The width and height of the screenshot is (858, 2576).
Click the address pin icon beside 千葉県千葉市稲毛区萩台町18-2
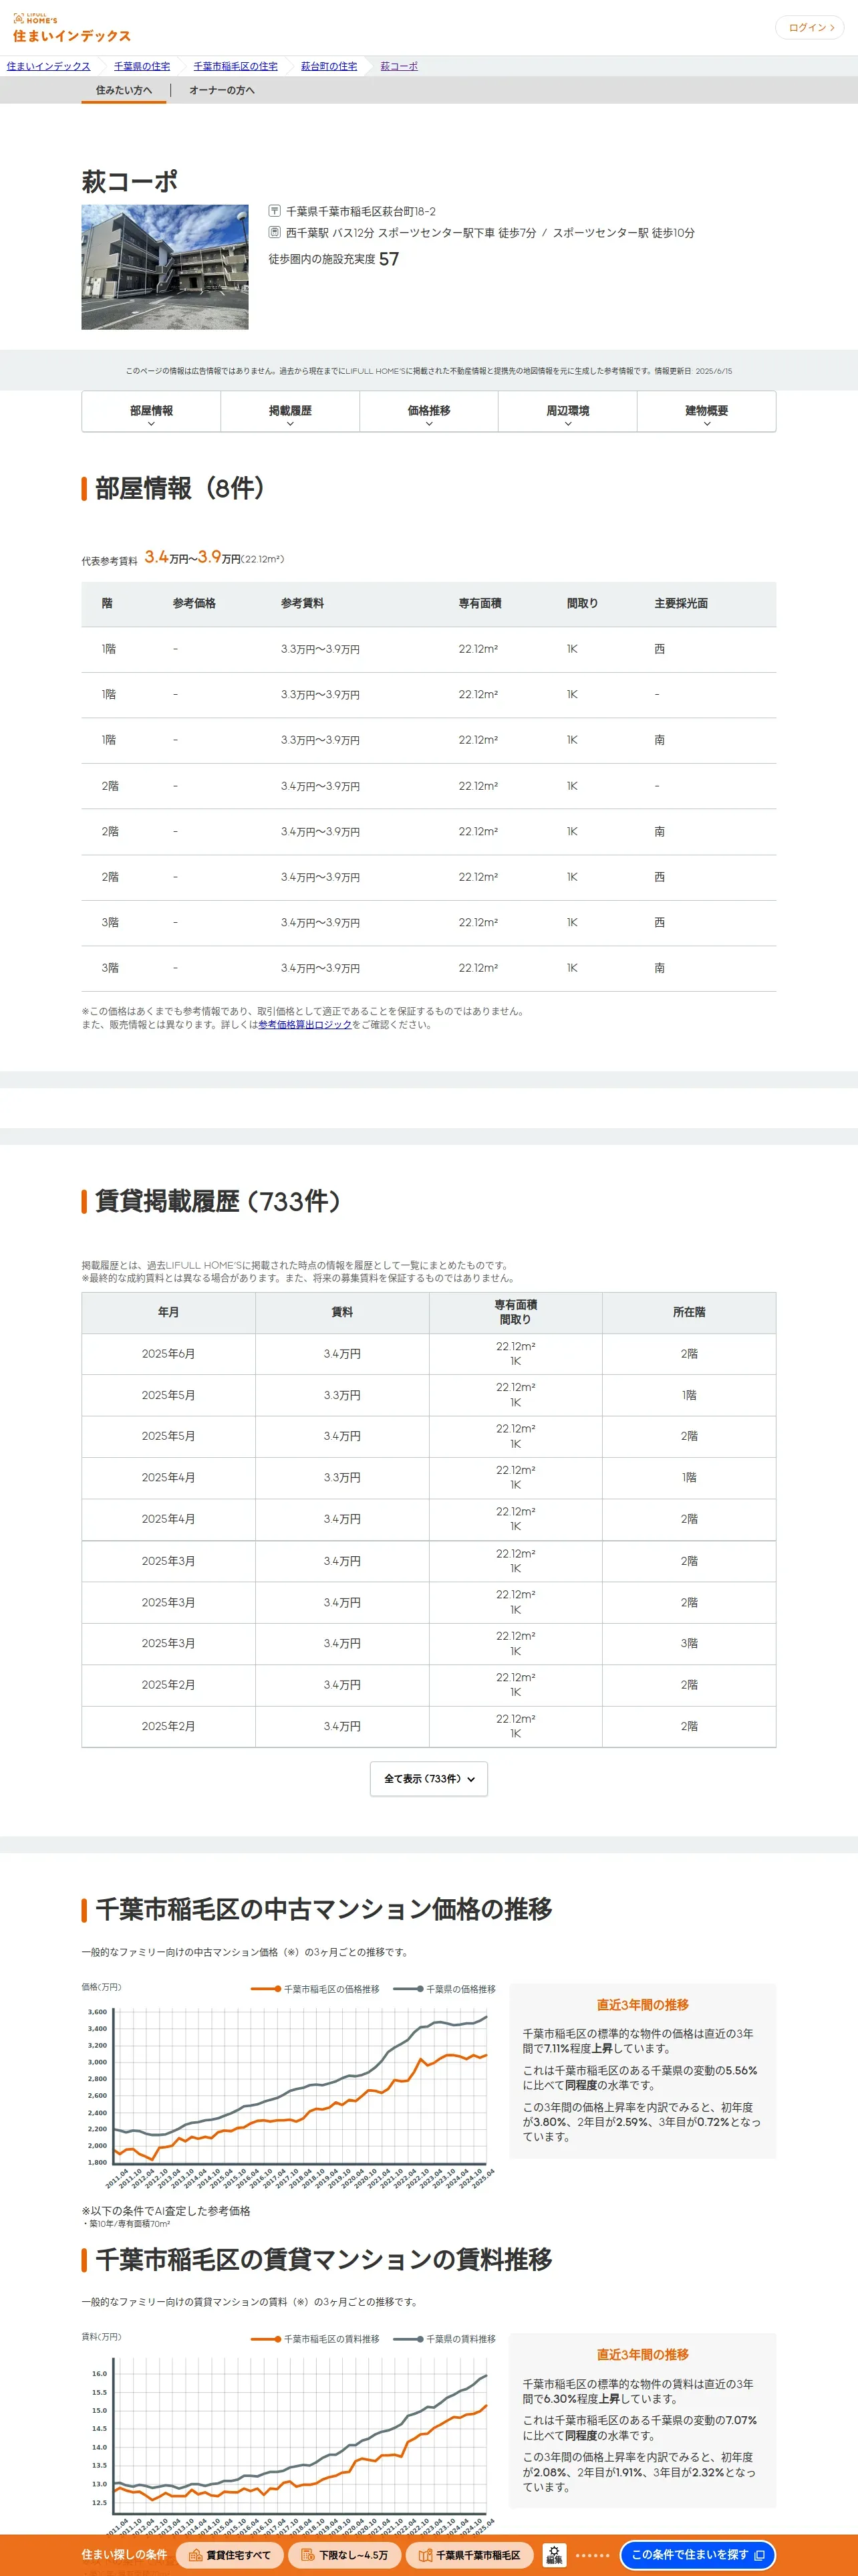point(275,211)
